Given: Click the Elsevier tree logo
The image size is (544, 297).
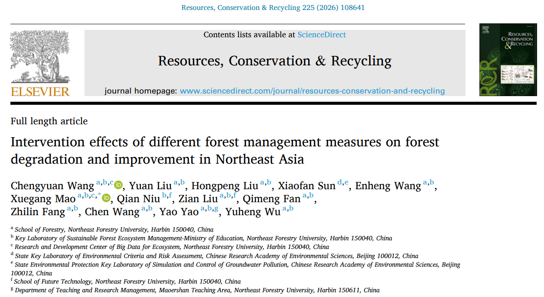Looking at the screenshot, I should [40, 56].
